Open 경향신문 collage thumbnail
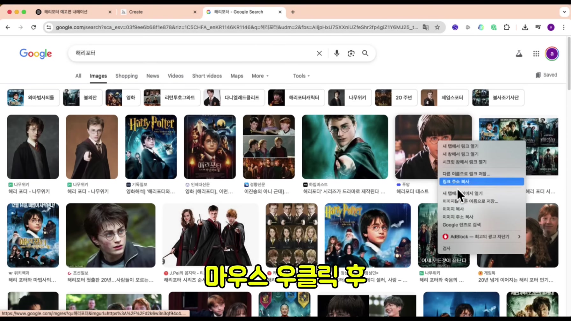 point(269,147)
